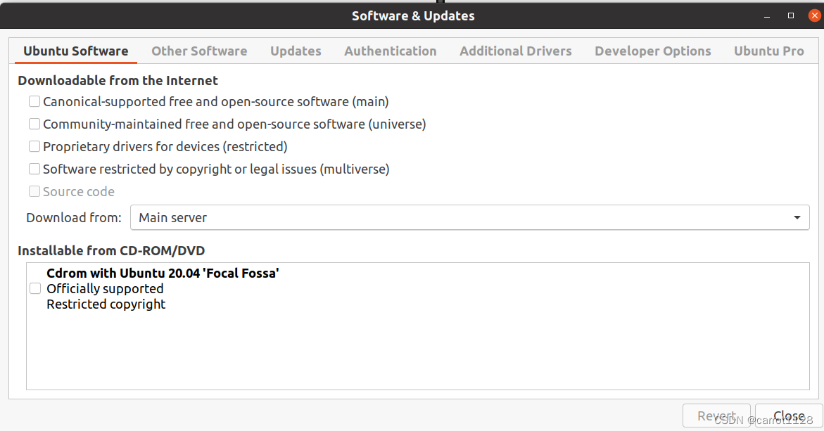Click the Software & Updates title text

coord(413,15)
